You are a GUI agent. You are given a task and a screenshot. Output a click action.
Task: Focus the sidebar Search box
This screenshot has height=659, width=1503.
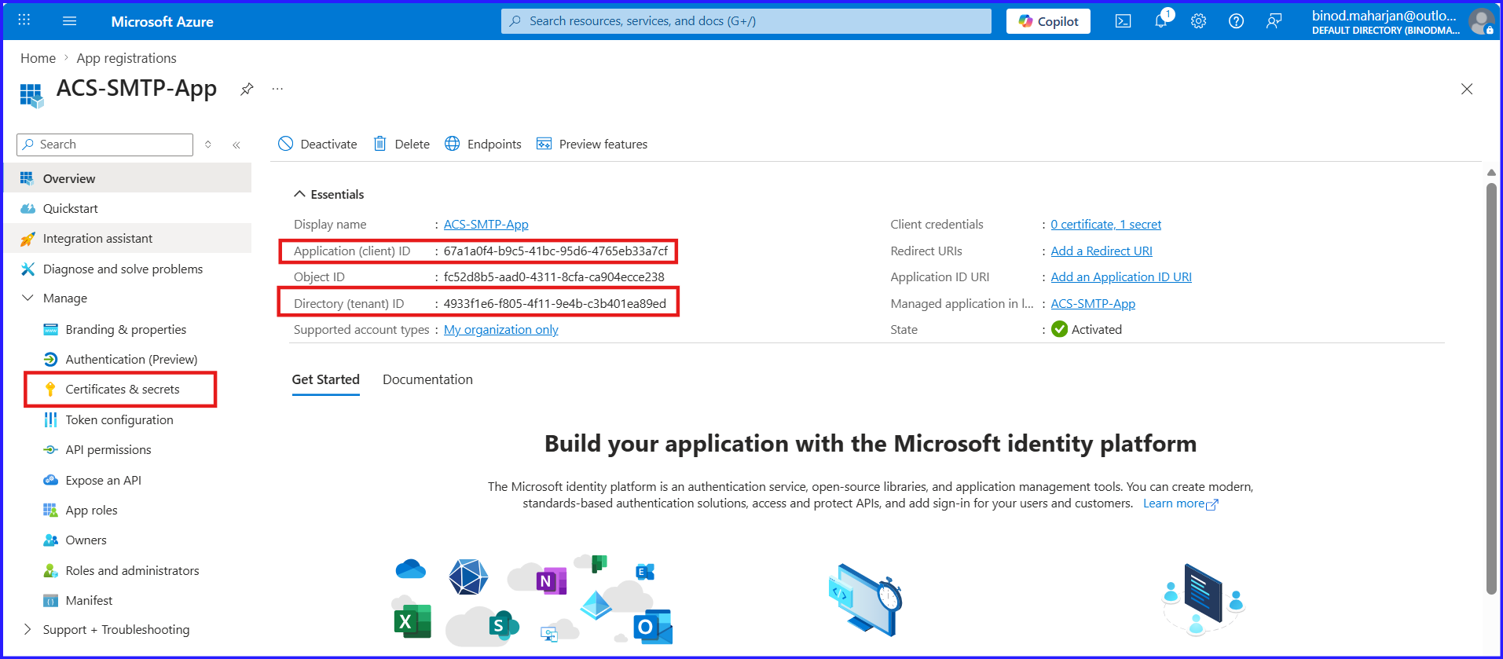point(104,145)
